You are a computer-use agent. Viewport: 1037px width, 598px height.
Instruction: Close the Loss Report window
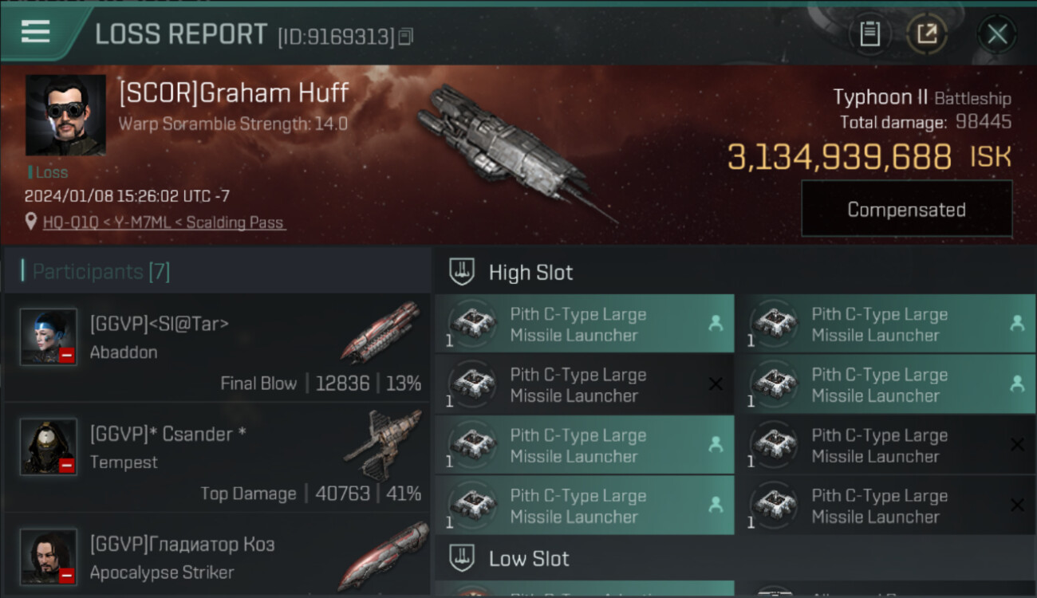click(996, 34)
